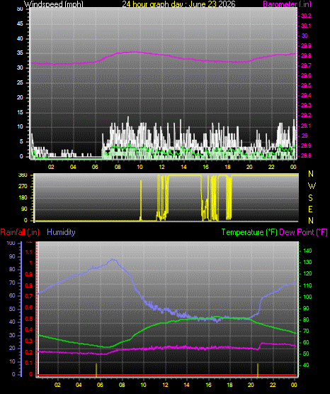Click the W compass label on wind direction chart
This screenshot has width=330, height=394.
[x=312, y=186]
